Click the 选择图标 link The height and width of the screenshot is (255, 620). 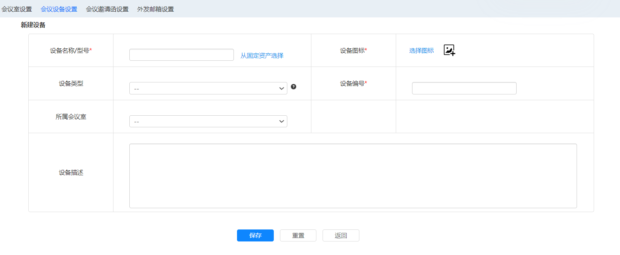pyautogui.click(x=421, y=50)
